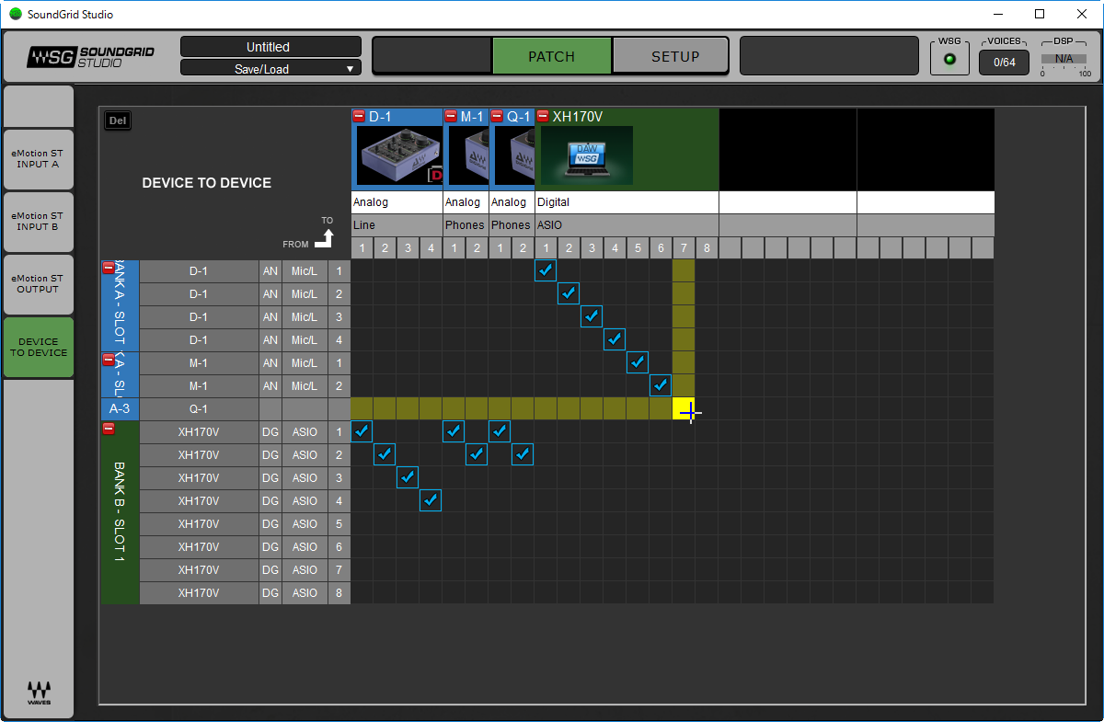Click the WSG status LED indicator
This screenshot has width=1104, height=722.
tap(950, 61)
